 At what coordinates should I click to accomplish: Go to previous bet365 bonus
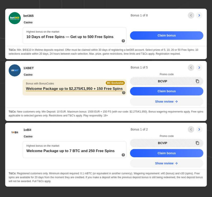tap(191, 15)
